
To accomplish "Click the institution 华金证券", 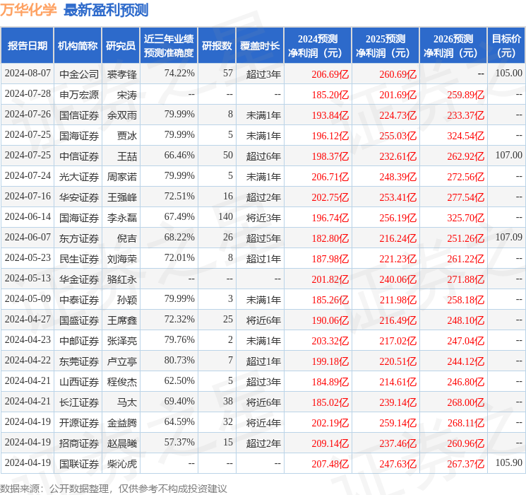I will click(79, 279).
